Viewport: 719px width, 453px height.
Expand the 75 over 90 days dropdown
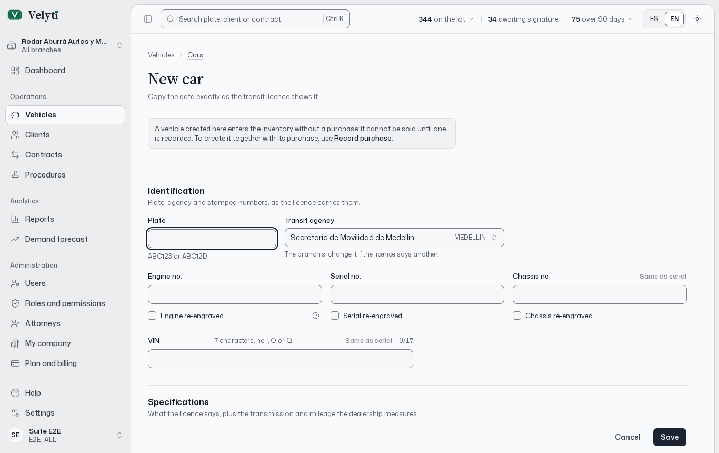pyautogui.click(x=603, y=19)
